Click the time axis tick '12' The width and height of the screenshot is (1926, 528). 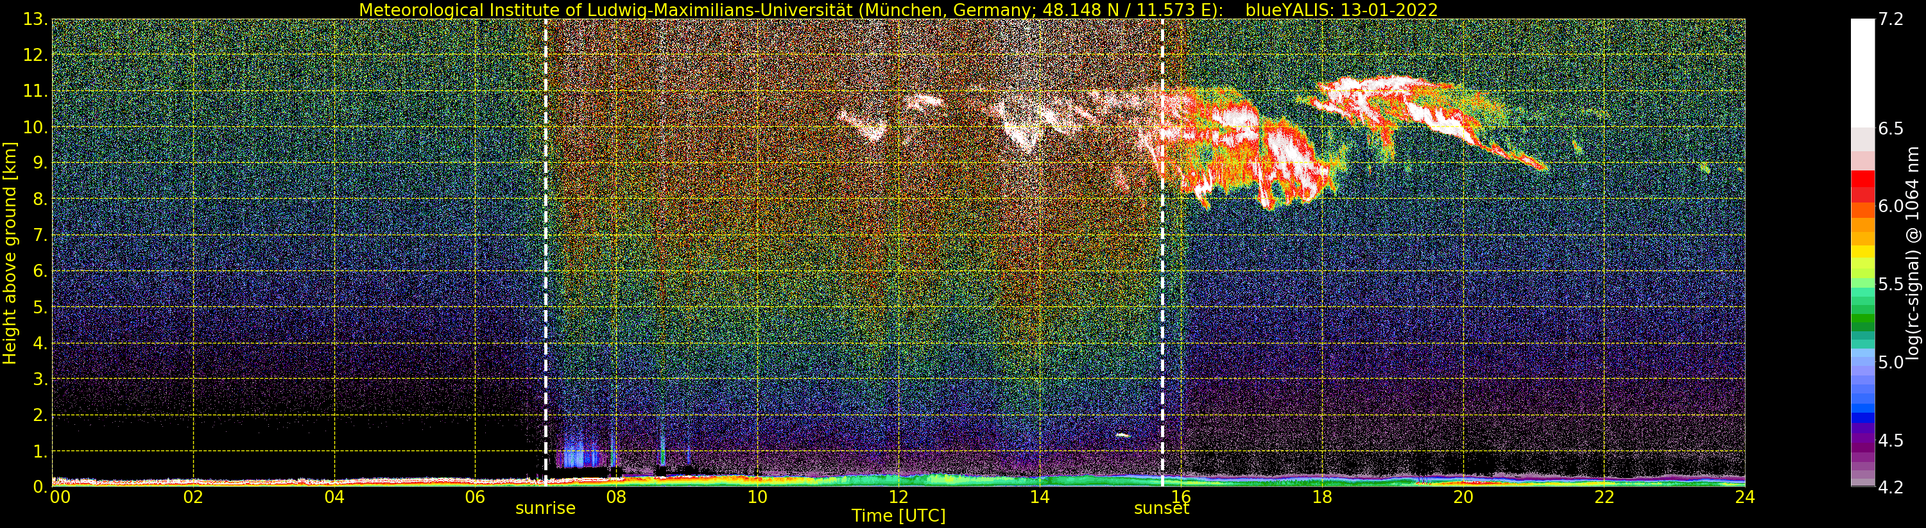899,497
